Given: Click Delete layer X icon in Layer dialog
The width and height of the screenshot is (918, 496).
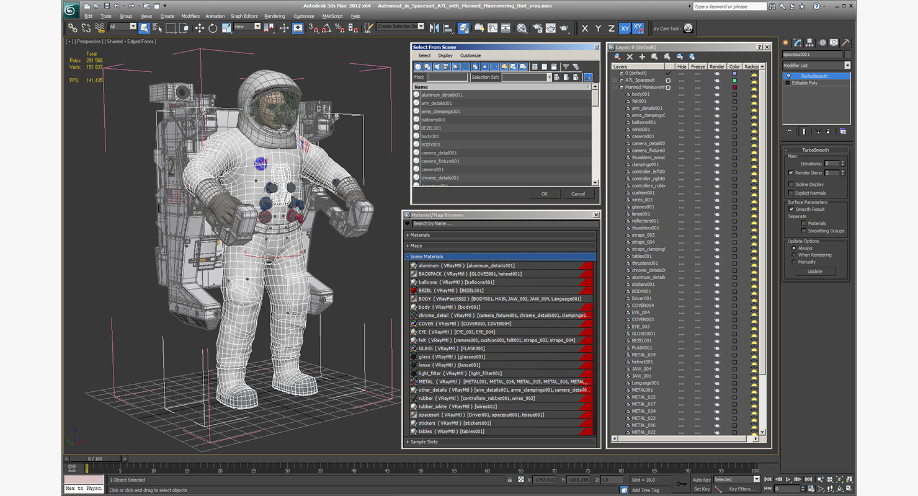Looking at the screenshot, I should click(630, 56).
